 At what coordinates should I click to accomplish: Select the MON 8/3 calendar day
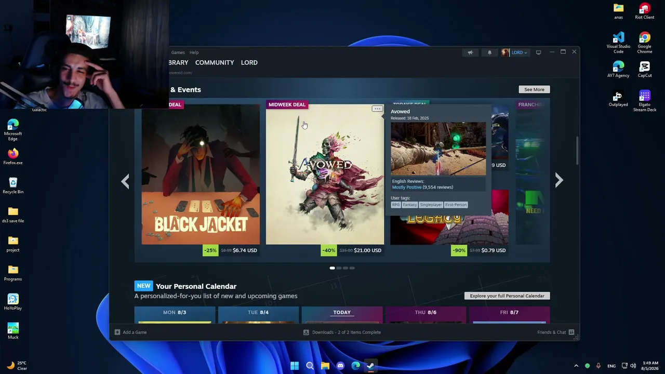(x=175, y=312)
